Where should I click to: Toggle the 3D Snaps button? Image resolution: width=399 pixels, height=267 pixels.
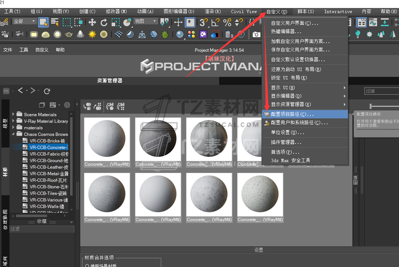coord(203,22)
